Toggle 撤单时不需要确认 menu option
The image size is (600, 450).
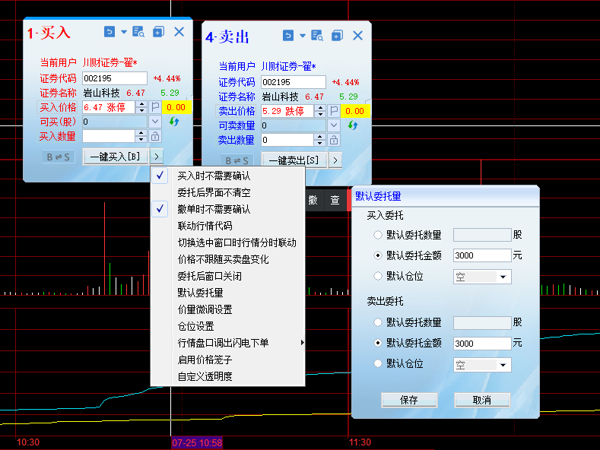[228, 209]
